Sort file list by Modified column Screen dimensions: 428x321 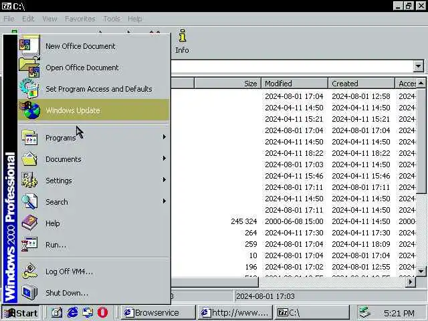[x=295, y=83]
